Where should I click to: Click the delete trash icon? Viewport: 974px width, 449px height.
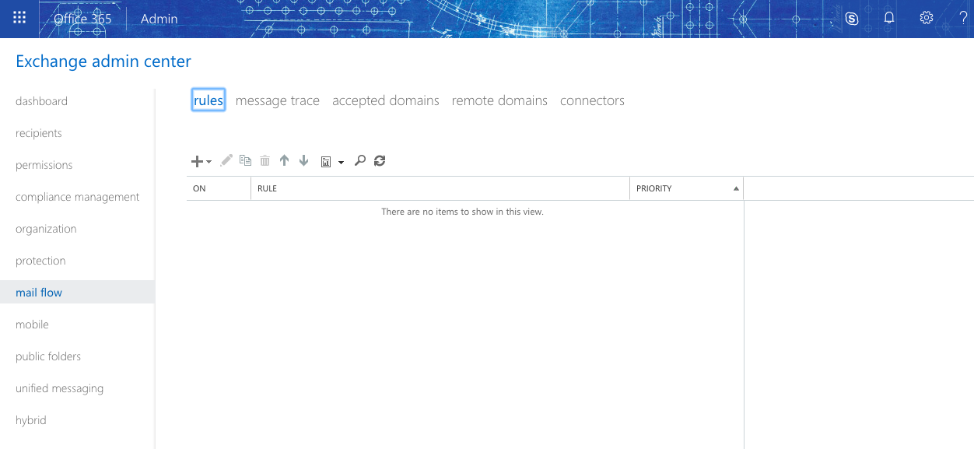coord(265,160)
